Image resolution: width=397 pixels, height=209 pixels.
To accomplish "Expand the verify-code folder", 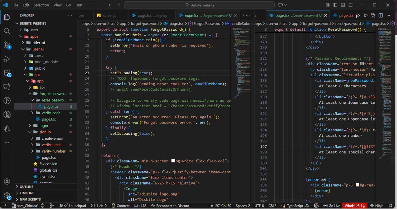I will point(45,113).
